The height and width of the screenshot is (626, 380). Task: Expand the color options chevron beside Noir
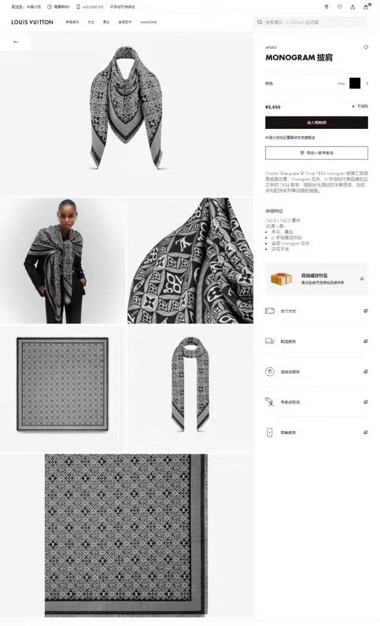pyautogui.click(x=367, y=83)
